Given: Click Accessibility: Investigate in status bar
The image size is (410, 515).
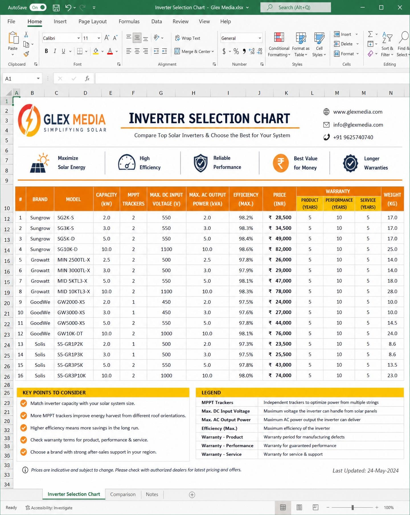Looking at the screenshot, I should point(49,508).
